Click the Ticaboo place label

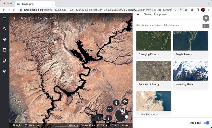click(95, 24)
